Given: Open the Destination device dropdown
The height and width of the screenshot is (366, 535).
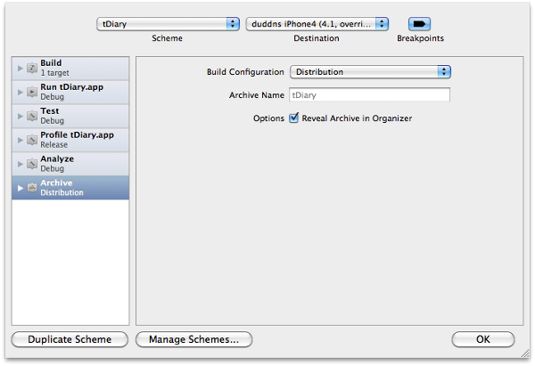Looking at the screenshot, I should (x=317, y=24).
